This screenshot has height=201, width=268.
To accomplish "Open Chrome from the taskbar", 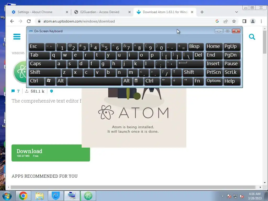I will pyautogui.click(x=23, y=196).
